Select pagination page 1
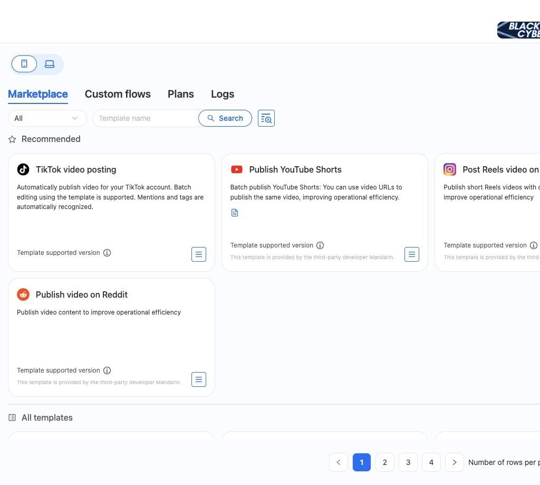This screenshot has height=485, width=540. point(362,462)
